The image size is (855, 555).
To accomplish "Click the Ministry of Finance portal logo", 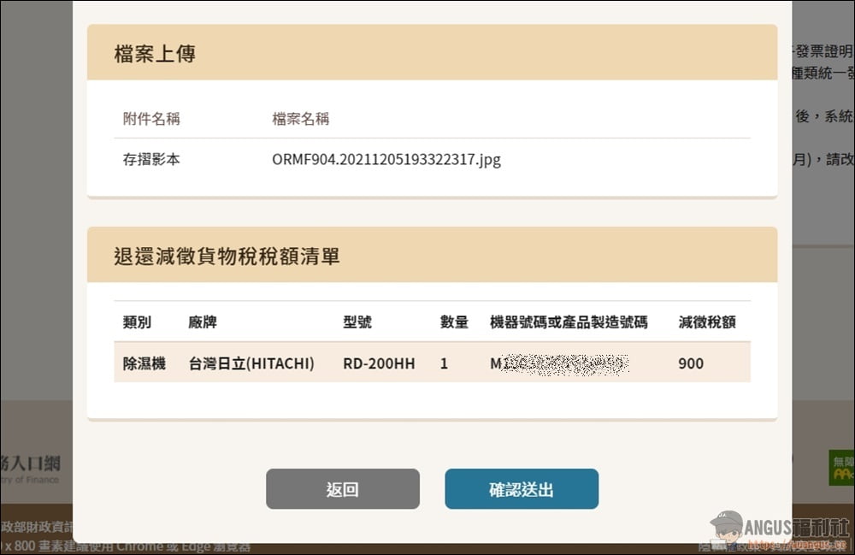I will click(31, 468).
